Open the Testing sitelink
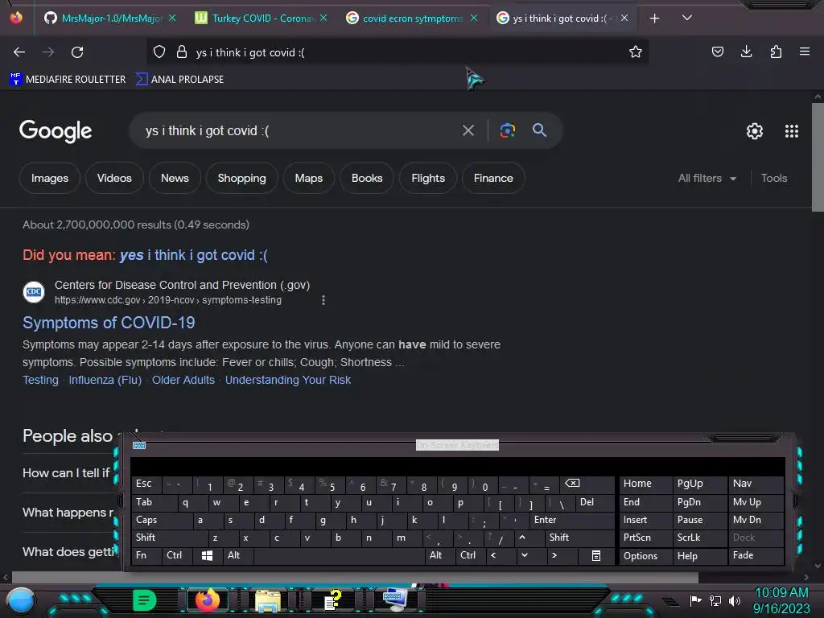Screen dimensions: 824x618 click(x=40, y=380)
